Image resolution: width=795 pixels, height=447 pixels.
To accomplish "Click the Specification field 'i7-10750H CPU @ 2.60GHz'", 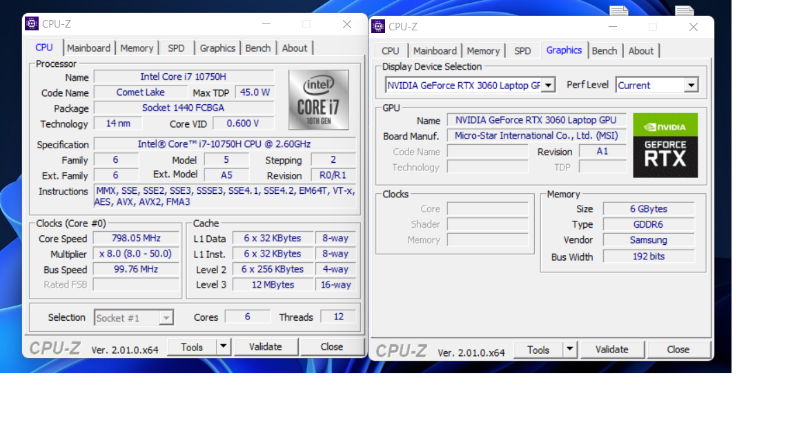I will coord(224,144).
